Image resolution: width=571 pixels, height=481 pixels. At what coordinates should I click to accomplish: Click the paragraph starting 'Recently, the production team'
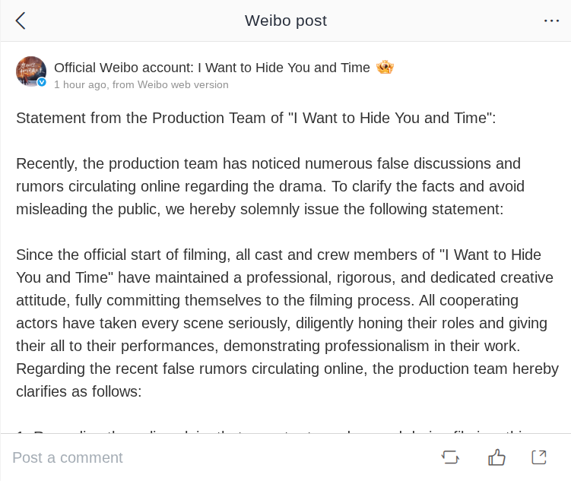tap(268, 164)
